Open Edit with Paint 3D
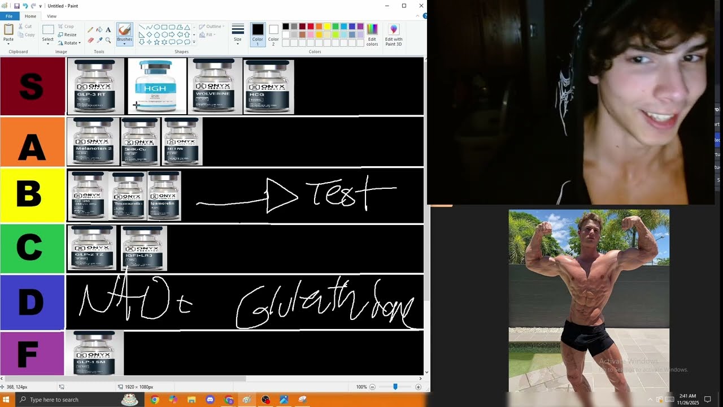The image size is (723, 407). click(394, 34)
